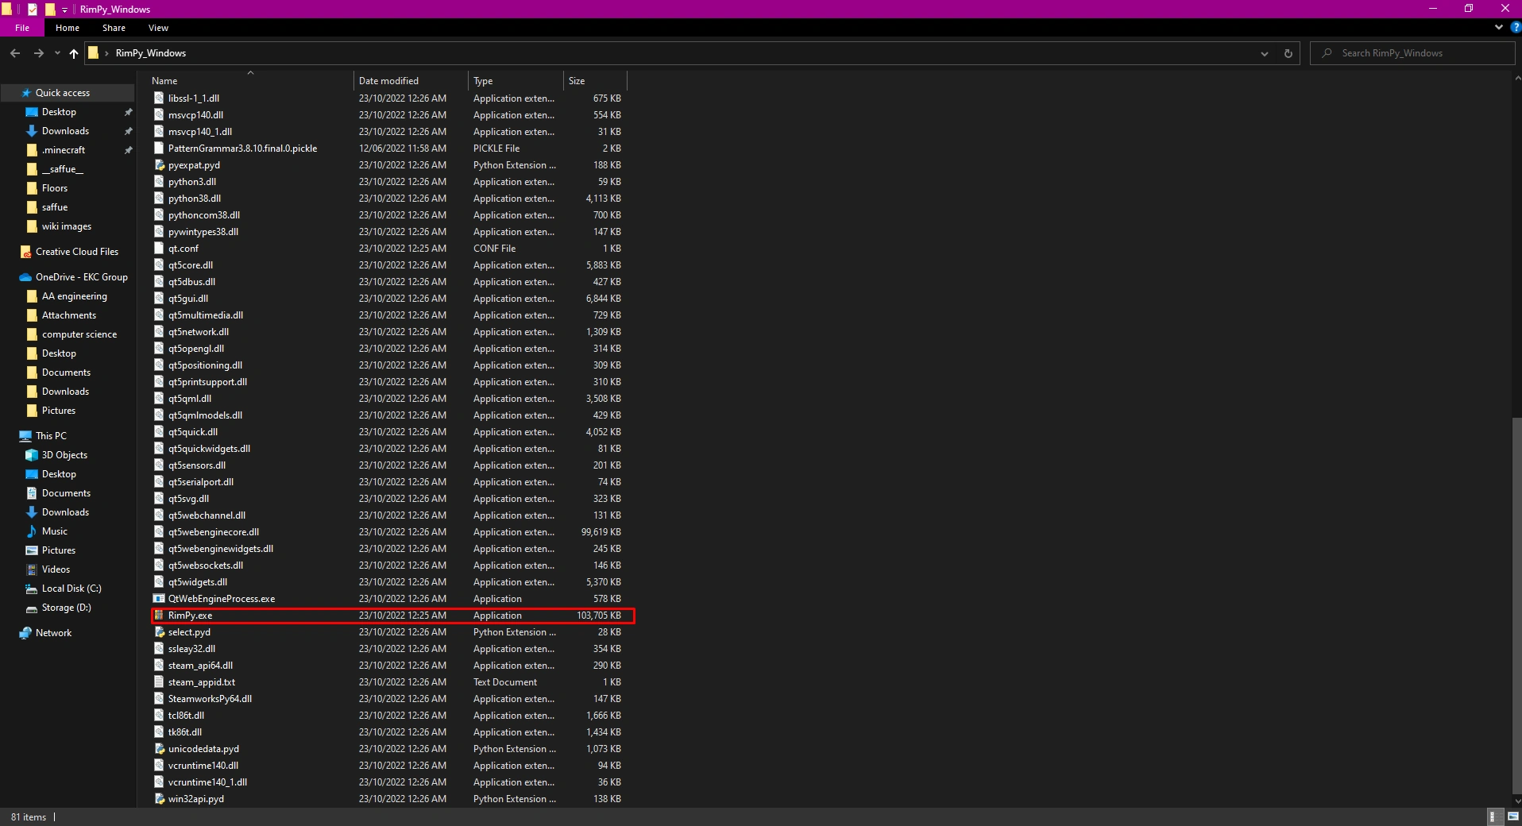Click the Properties icon in title bar
This screenshot has width=1522, height=826.
pos(33,10)
